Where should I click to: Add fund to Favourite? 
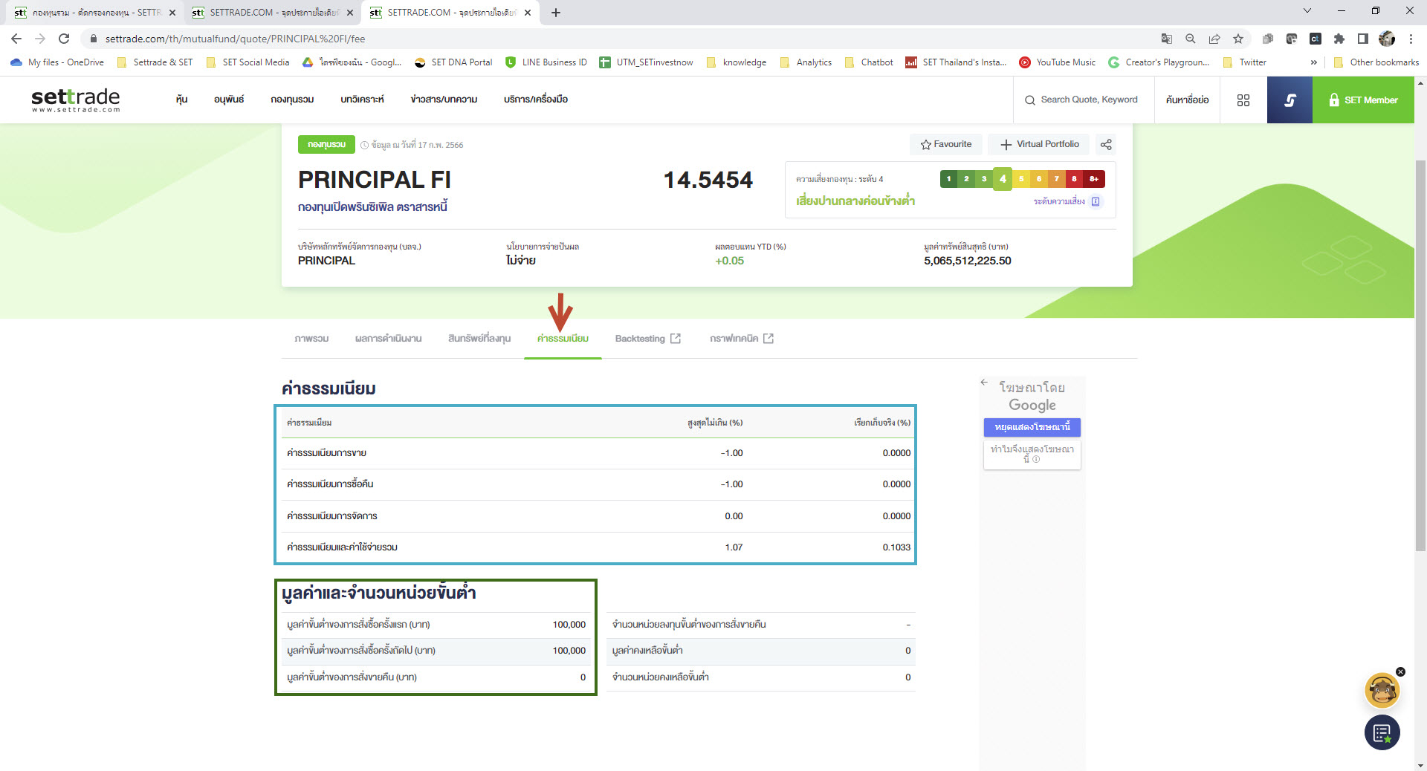point(945,144)
